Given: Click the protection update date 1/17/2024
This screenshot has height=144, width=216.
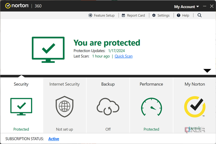Looking at the screenshot, I should (117, 51).
